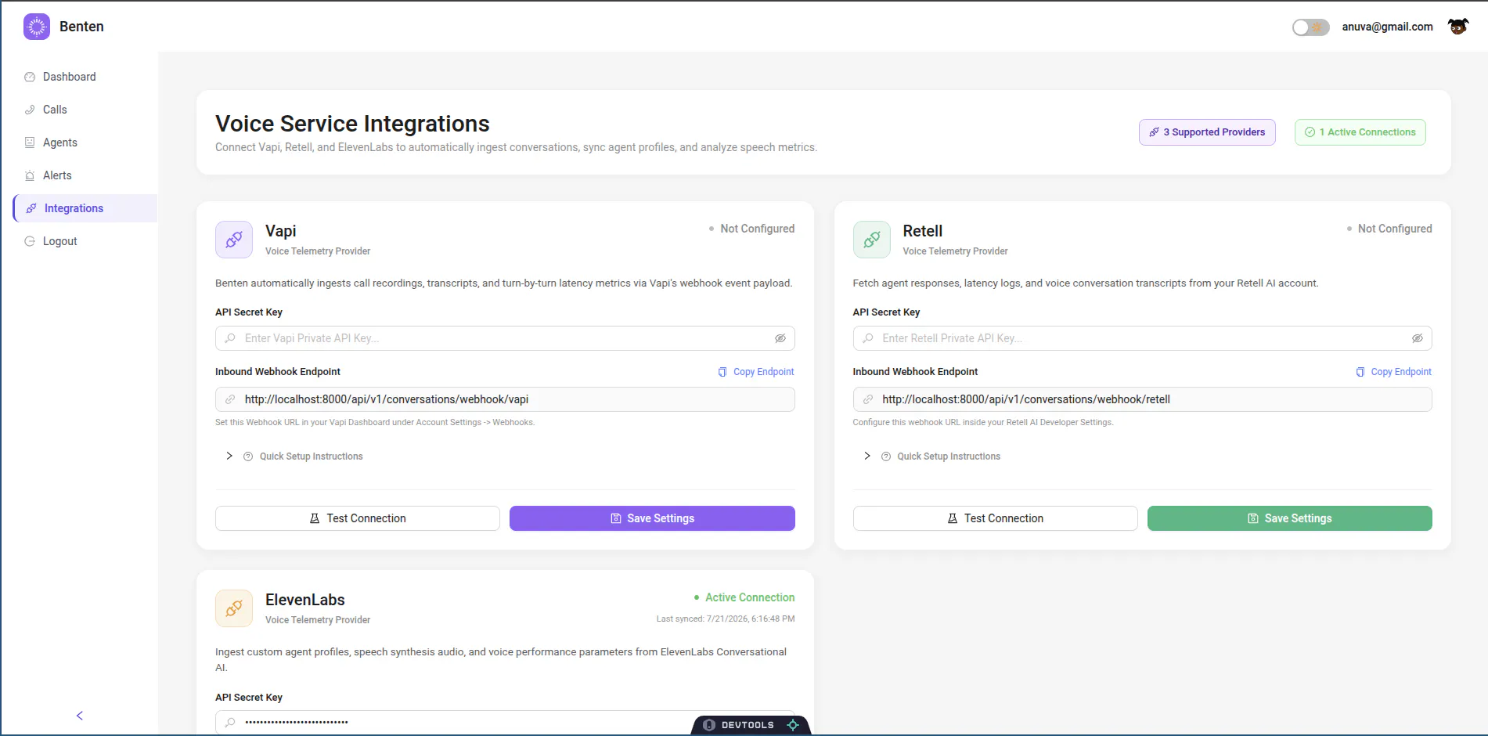Show the Retell API key via eye icon
The width and height of the screenshot is (1488, 736).
tap(1418, 338)
